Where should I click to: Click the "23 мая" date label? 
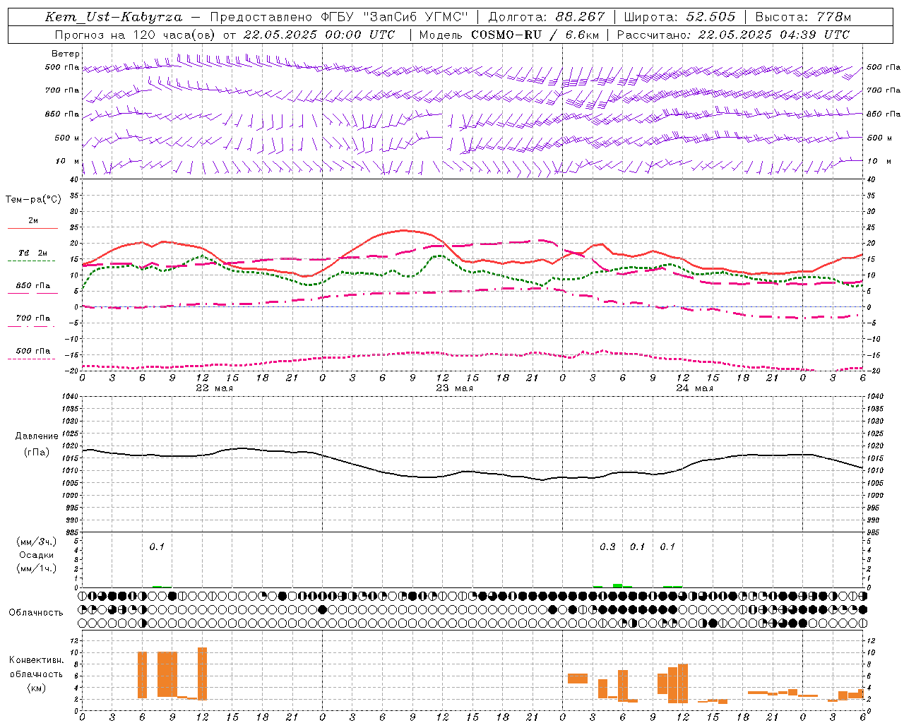click(454, 388)
